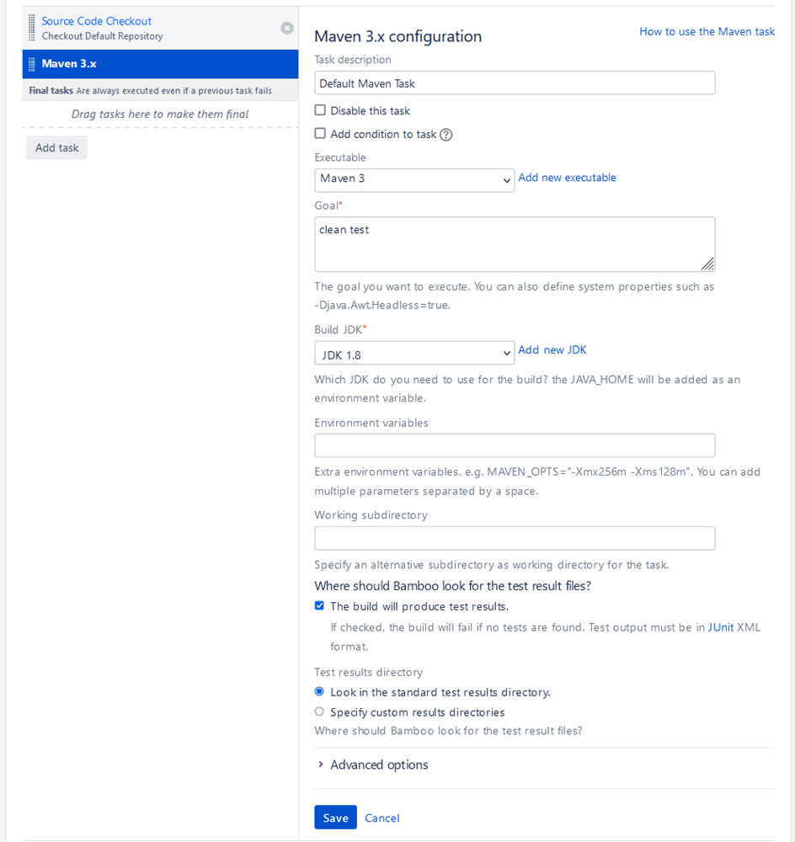Click the Add task button
This screenshot has height=842, width=795.
pyautogui.click(x=57, y=148)
